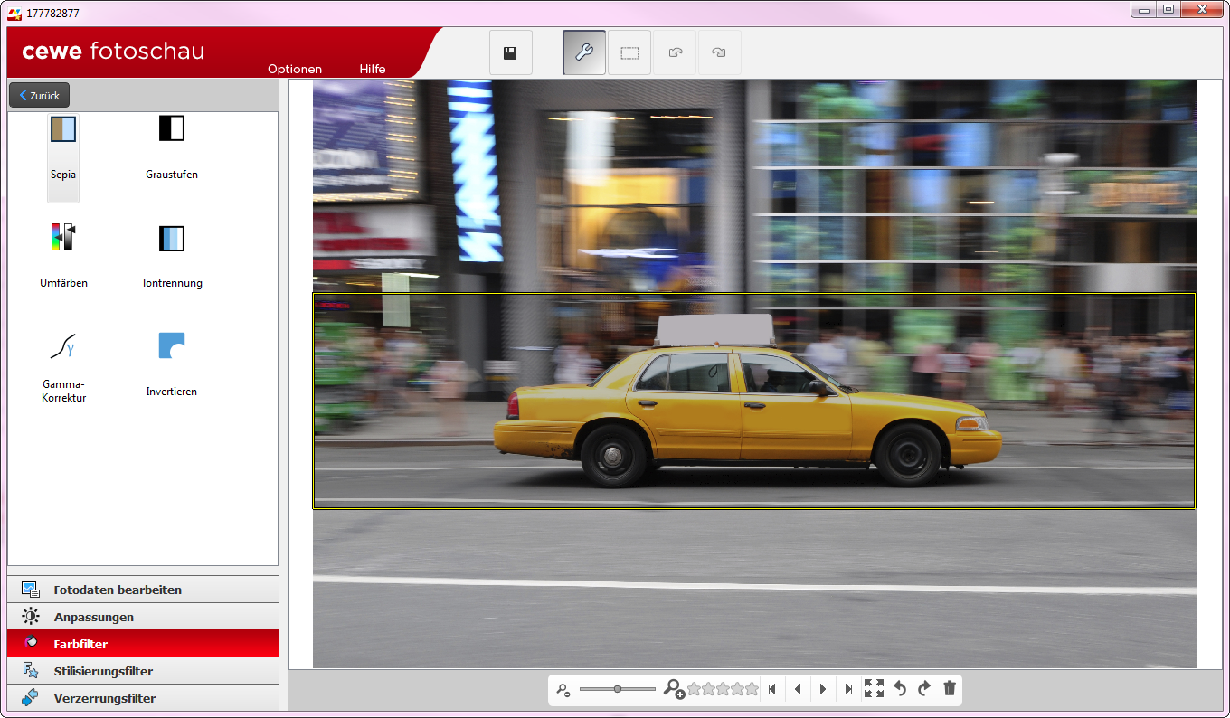
Task: Click the Zurück back button
Action: click(39, 95)
